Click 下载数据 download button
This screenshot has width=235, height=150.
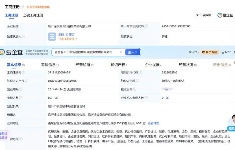click(204, 15)
